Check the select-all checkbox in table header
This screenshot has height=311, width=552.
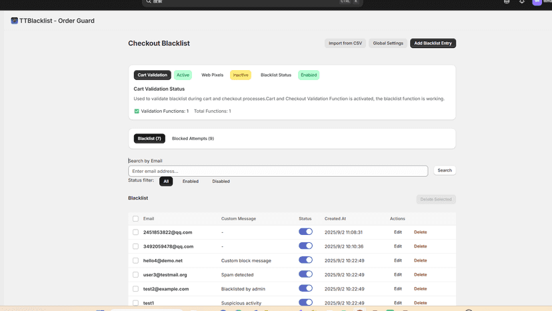[x=135, y=219]
